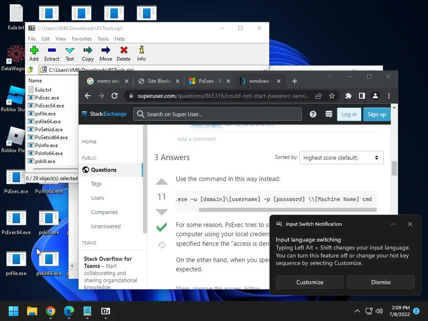The width and height of the screenshot is (428, 321).
Task: Go up one folder level in 7-Zip
Action: coord(31,70)
